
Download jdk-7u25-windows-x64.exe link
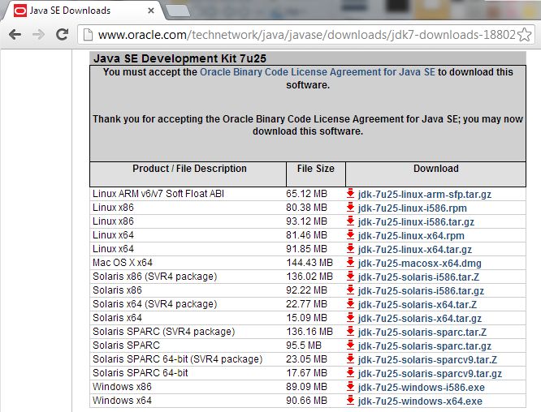(420, 401)
